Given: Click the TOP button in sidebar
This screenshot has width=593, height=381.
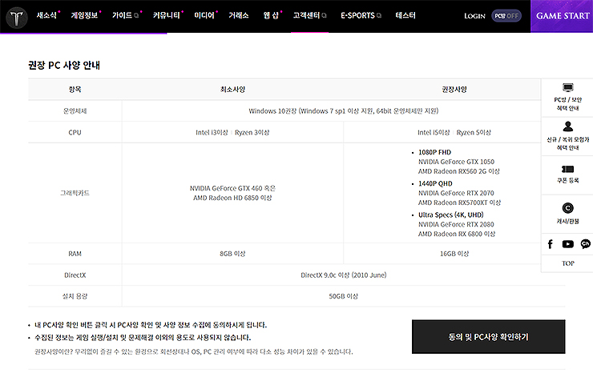Looking at the screenshot, I should coord(567,263).
